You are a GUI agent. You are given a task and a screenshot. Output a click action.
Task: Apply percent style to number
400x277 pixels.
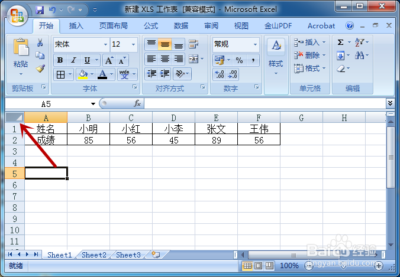(239, 60)
